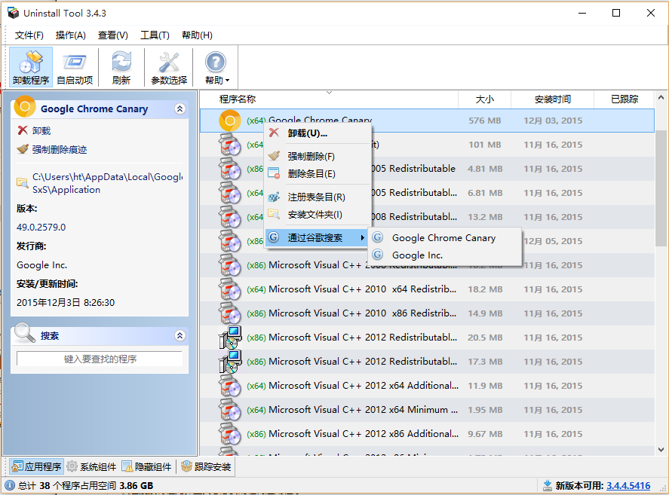The width and height of the screenshot is (669, 495).
Task: Click the Google Chrome Canary row icon
Action: click(229, 121)
